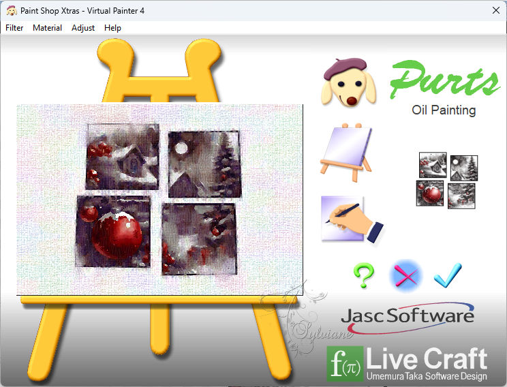This screenshot has height=387, width=507.
Task: Click the canvas easel material icon
Action: pyautogui.click(x=346, y=152)
